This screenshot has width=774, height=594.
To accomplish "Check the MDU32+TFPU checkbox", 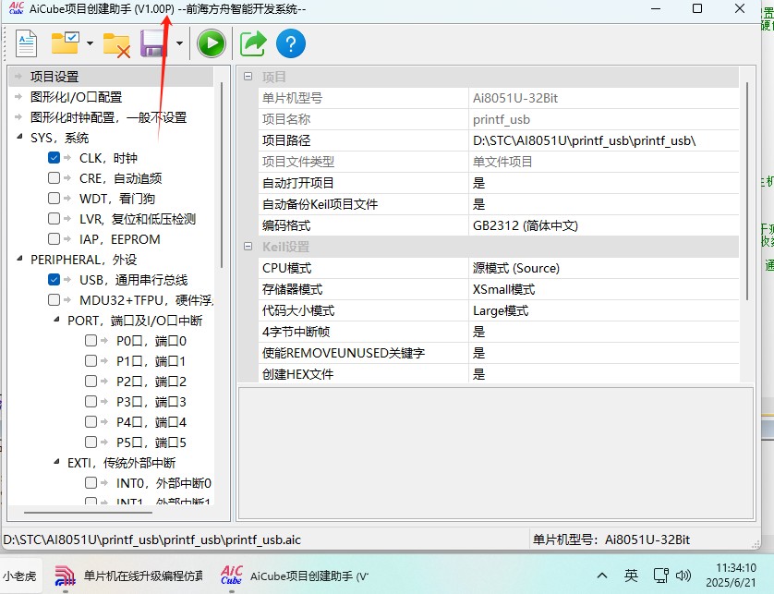I will point(54,299).
